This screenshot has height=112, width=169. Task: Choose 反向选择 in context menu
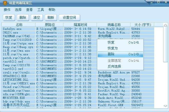(120, 66)
